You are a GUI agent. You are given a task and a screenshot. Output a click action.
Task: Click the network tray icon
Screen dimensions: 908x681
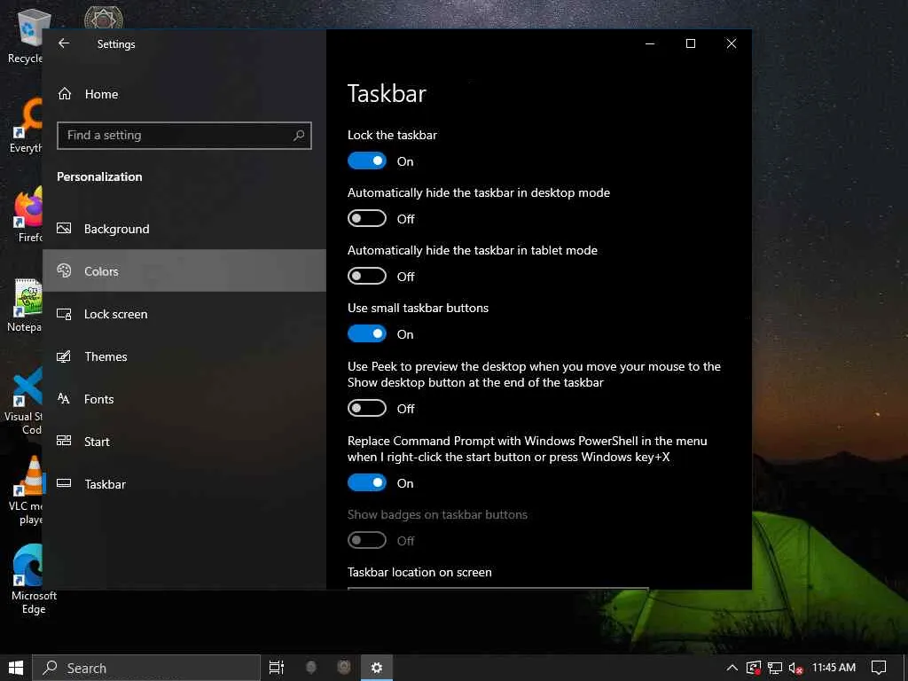point(775,668)
